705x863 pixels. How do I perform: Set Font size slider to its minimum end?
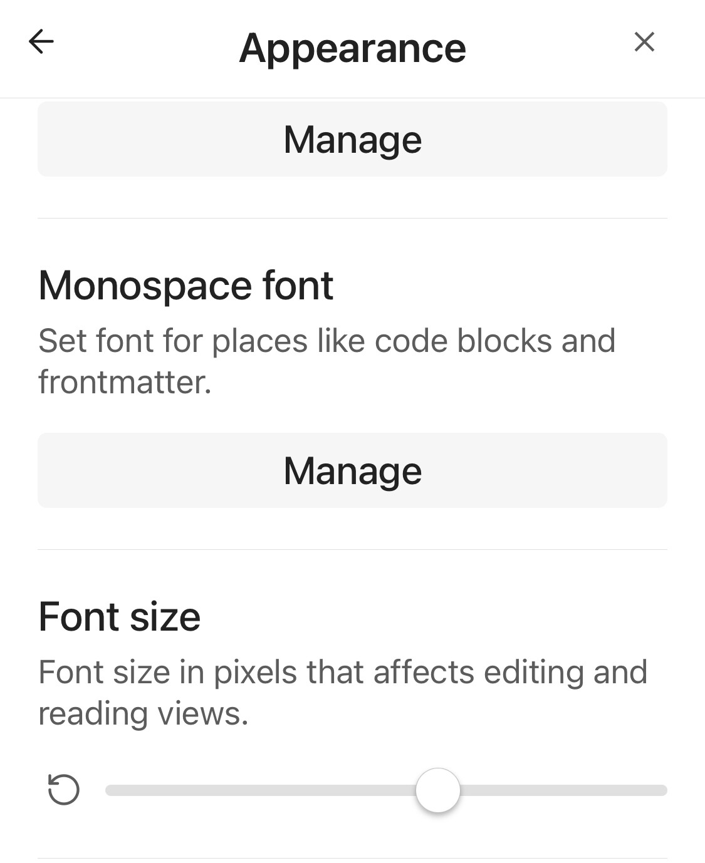[109, 790]
